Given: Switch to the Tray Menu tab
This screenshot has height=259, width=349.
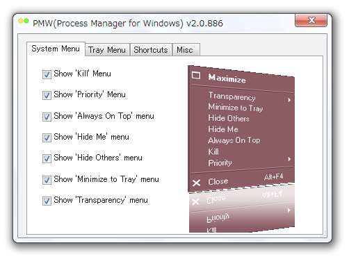Looking at the screenshot, I should tap(107, 50).
